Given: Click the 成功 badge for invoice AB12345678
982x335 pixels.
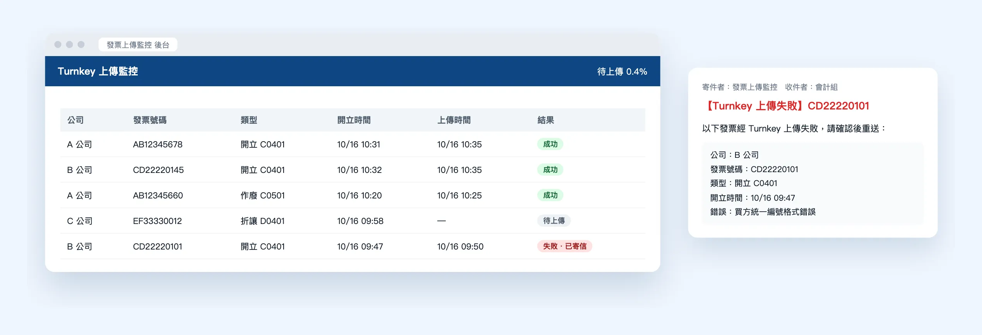Looking at the screenshot, I should (550, 144).
